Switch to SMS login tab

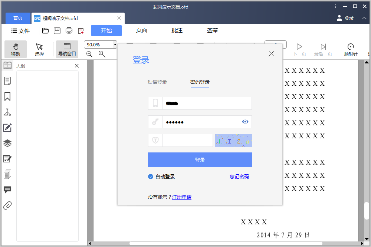coord(157,82)
